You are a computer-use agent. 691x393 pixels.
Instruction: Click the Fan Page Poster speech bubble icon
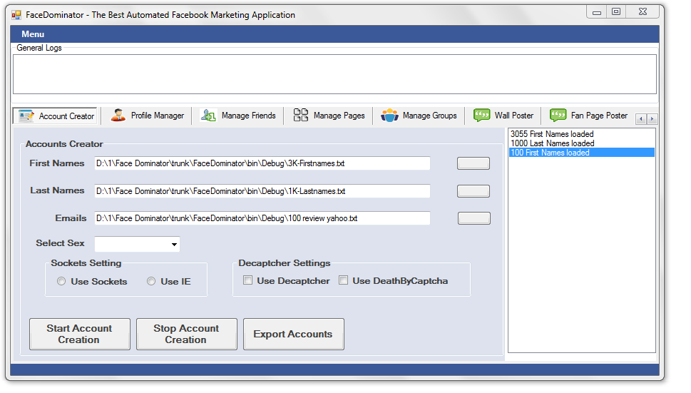click(558, 116)
